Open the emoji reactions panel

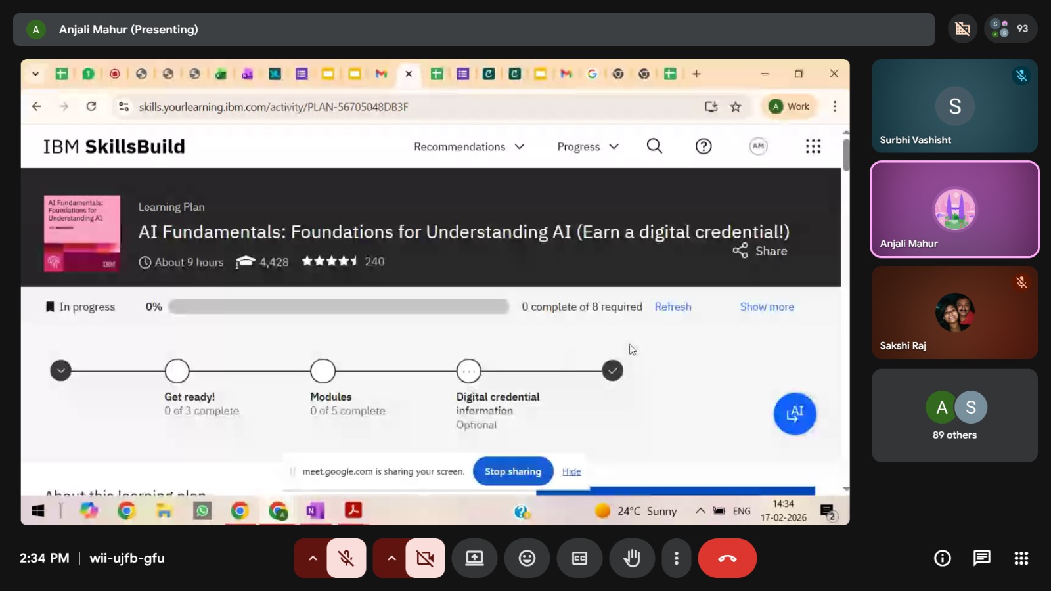pos(527,558)
